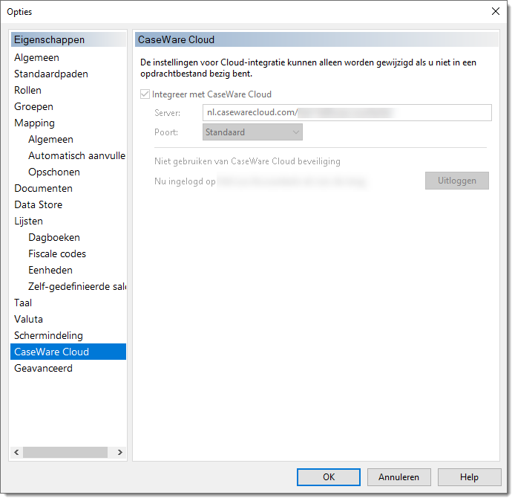Image resolution: width=515 pixels, height=501 pixels.
Task: Click the Uitloggen button
Action: [457, 181]
